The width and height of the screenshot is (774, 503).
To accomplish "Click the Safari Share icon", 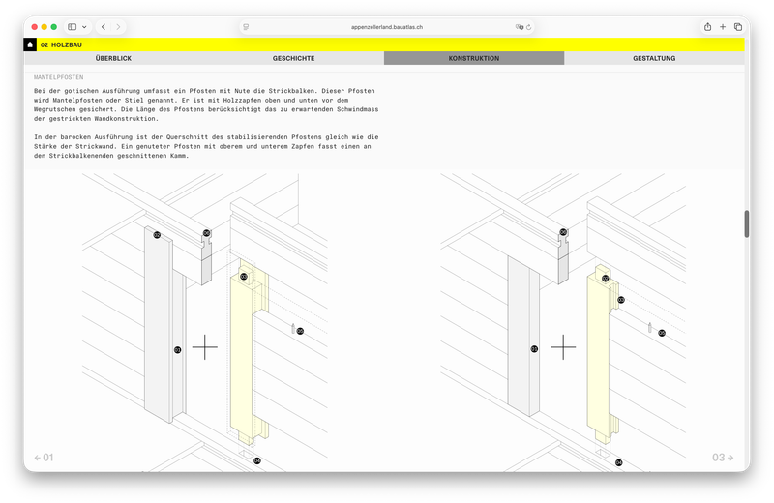I will [707, 27].
